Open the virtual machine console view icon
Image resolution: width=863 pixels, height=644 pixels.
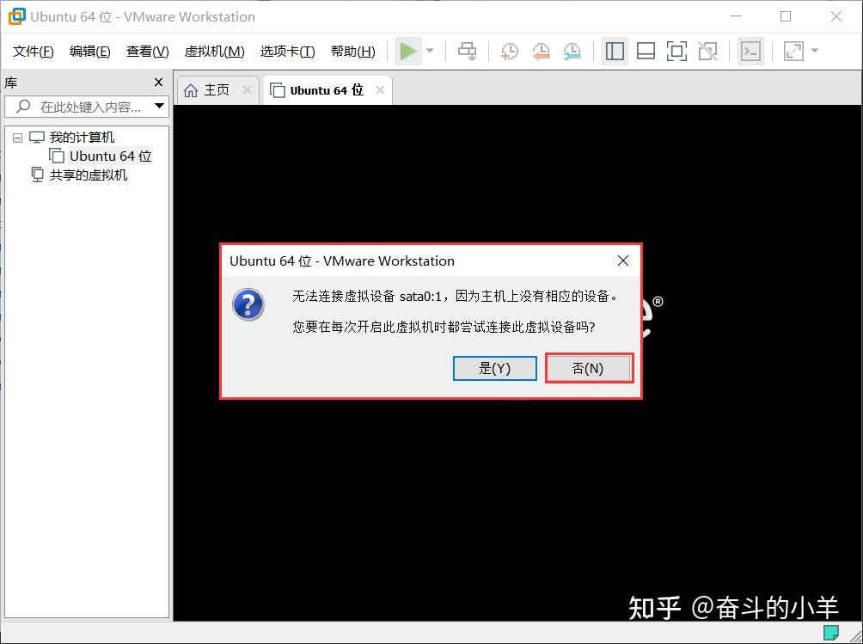[750, 51]
